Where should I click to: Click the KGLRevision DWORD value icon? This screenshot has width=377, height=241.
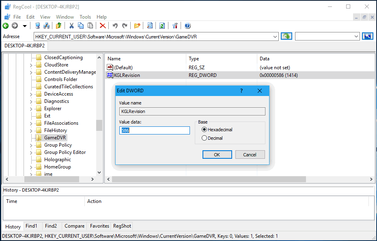[x=110, y=75]
